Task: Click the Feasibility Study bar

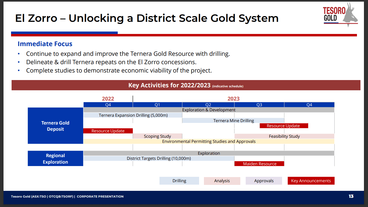Action: point(284,136)
